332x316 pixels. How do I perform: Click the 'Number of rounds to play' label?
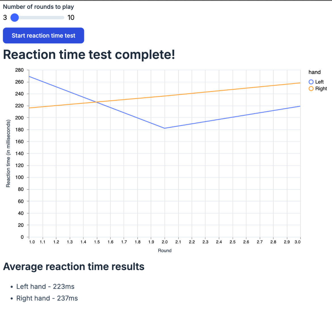[x=39, y=7]
